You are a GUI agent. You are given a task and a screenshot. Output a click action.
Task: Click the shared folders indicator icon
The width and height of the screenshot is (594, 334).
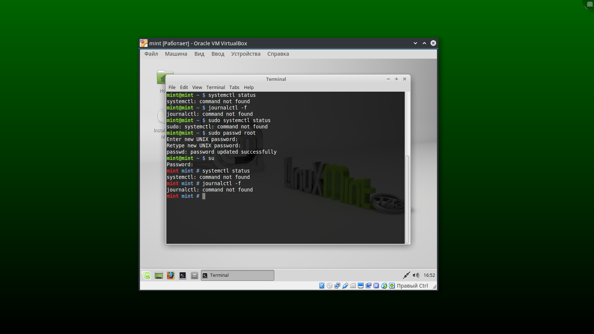click(353, 286)
